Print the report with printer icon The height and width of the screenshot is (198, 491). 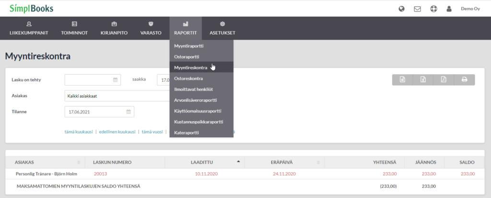(x=464, y=80)
